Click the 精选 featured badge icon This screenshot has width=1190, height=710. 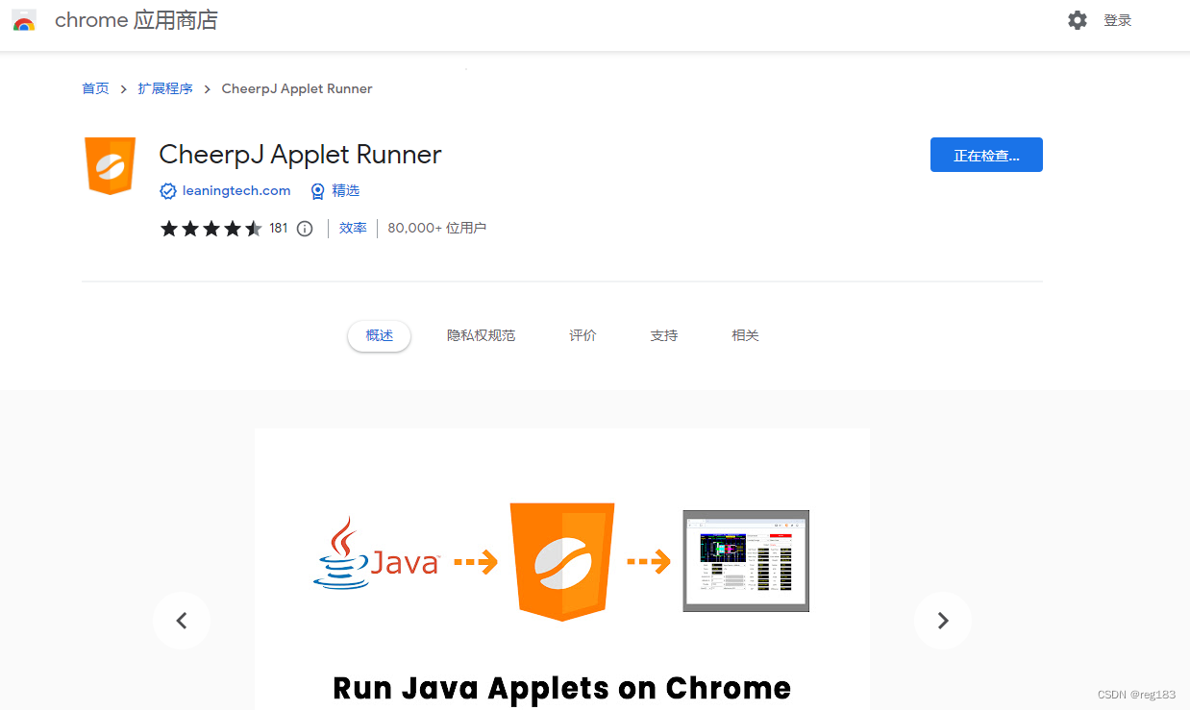pyautogui.click(x=318, y=191)
